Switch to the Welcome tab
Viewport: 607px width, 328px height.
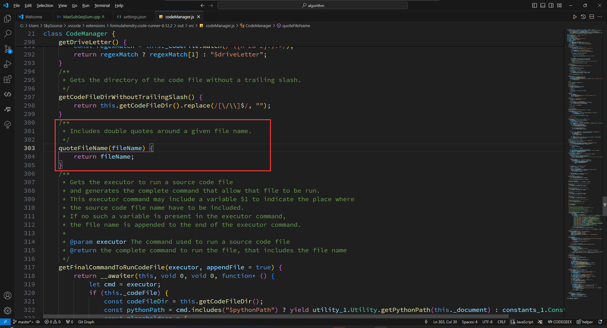(x=34, y=17)
